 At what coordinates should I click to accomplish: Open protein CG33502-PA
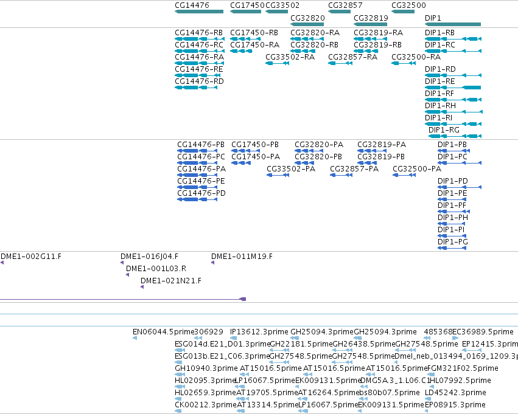(291, 169)
